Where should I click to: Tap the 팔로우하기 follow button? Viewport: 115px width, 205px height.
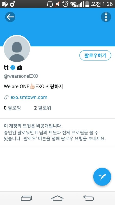[x=95, y=55]
